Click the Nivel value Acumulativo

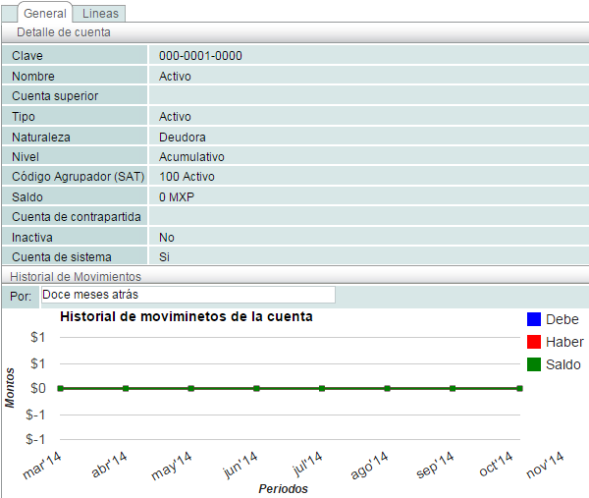tap(191, 157)
